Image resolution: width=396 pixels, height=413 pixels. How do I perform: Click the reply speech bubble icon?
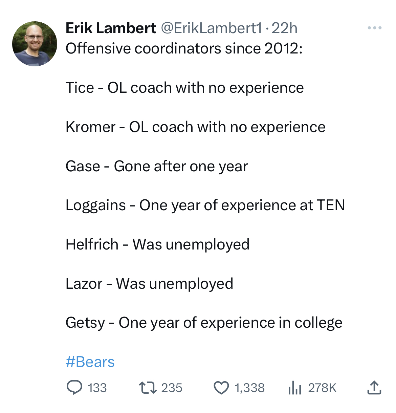[74, 388]
